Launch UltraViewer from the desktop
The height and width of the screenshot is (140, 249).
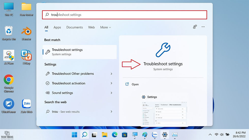point(9,106)
